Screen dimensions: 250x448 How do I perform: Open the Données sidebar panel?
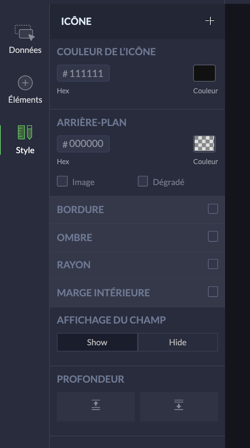click(x=25, y=39)
